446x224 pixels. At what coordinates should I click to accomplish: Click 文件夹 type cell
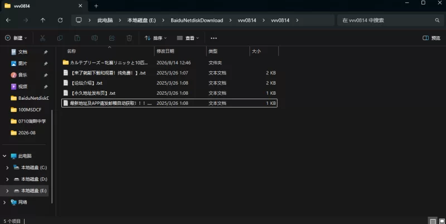click(x=215, y=62)
